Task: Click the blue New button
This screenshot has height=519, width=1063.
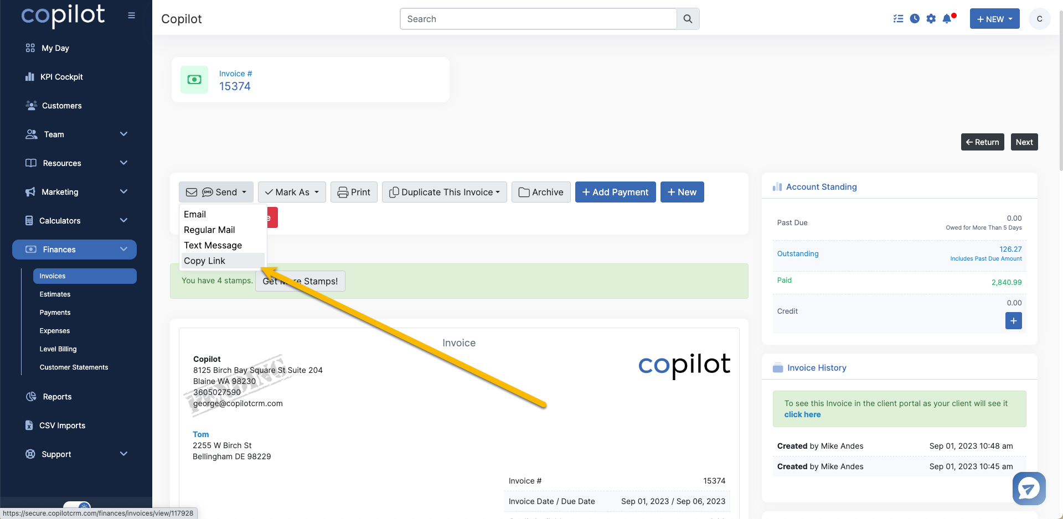Action: (x=682, y=192)
